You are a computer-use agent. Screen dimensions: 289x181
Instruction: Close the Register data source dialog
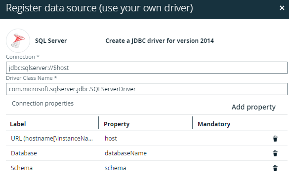pos(282,8)
